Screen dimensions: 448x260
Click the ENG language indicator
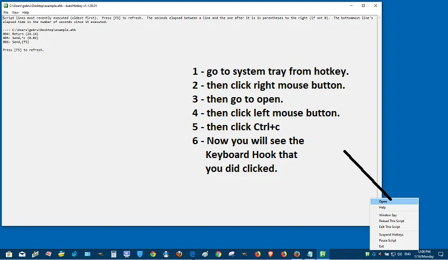[x=408, y=254]
